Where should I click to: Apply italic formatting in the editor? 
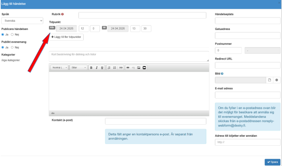(x=97, y=68)
